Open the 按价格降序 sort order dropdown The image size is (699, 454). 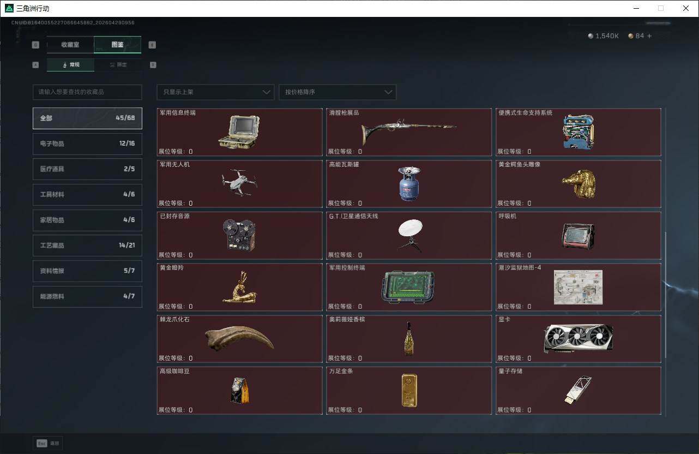click(x=337, y=92)
